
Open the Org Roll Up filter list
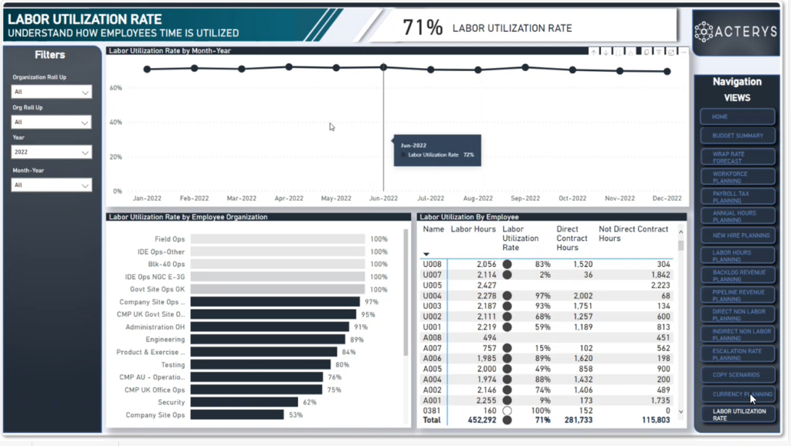pyautogui.click(x=51, y=121)
